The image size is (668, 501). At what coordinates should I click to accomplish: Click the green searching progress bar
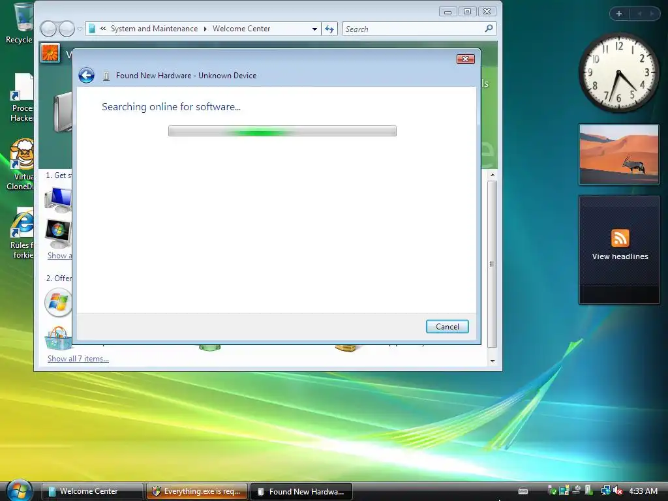[282, 131]
